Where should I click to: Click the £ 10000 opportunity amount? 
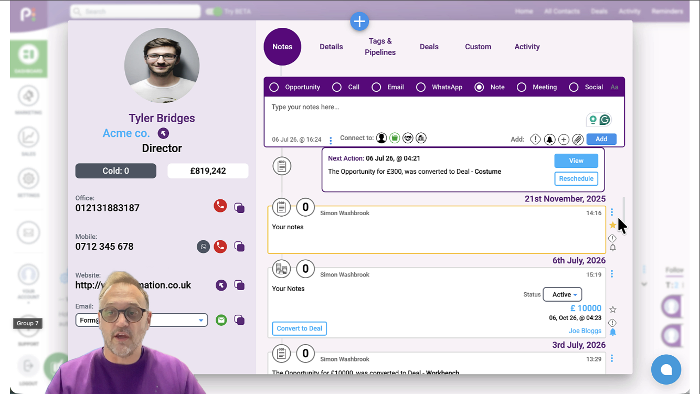[586, 308]
